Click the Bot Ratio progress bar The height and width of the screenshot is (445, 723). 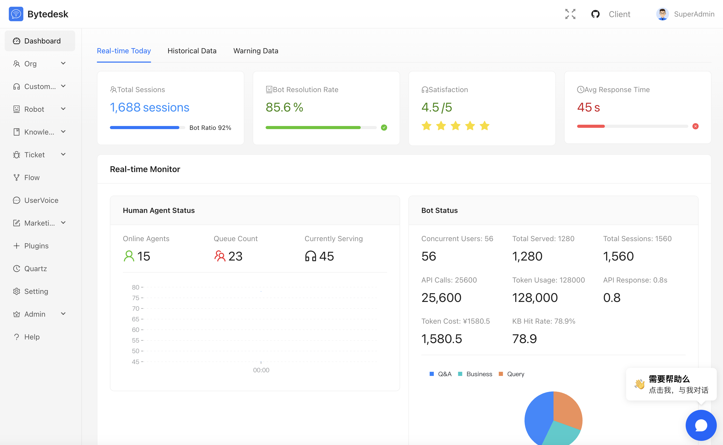pyautogui.click(x=147, y=128)
